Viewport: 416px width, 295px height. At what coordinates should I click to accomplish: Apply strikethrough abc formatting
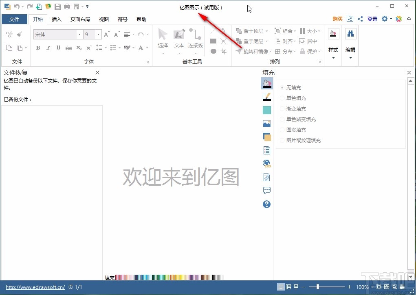68,48
